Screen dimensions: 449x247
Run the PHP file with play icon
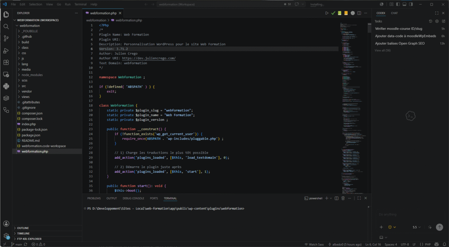[x=327, y=13]
